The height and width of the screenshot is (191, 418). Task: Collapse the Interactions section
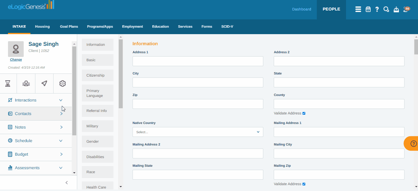coord(61,100)
